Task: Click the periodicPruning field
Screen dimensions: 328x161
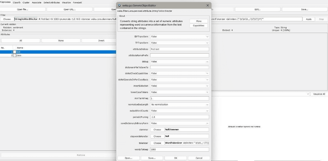Action: pyautogui.click(x=180, y=117)
